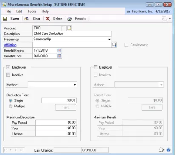Click Tiers button under Deduction Tiers
Image resolution: width=176 pixels, height=155 pixels.
click(x=65, y=107)
